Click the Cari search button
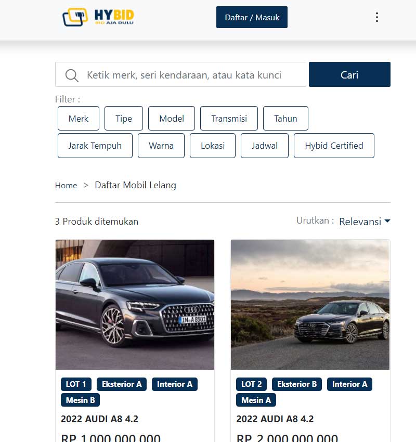416x442 pixels. coord(349,74)
